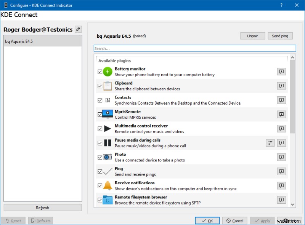Click inside the plugin Search field
305x225 pixels.
click(x=194, y=48)
